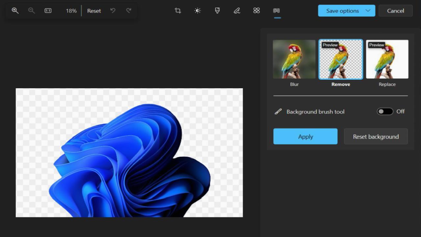
Task: Click the 18% zoom level value
Action: [71, 11]
